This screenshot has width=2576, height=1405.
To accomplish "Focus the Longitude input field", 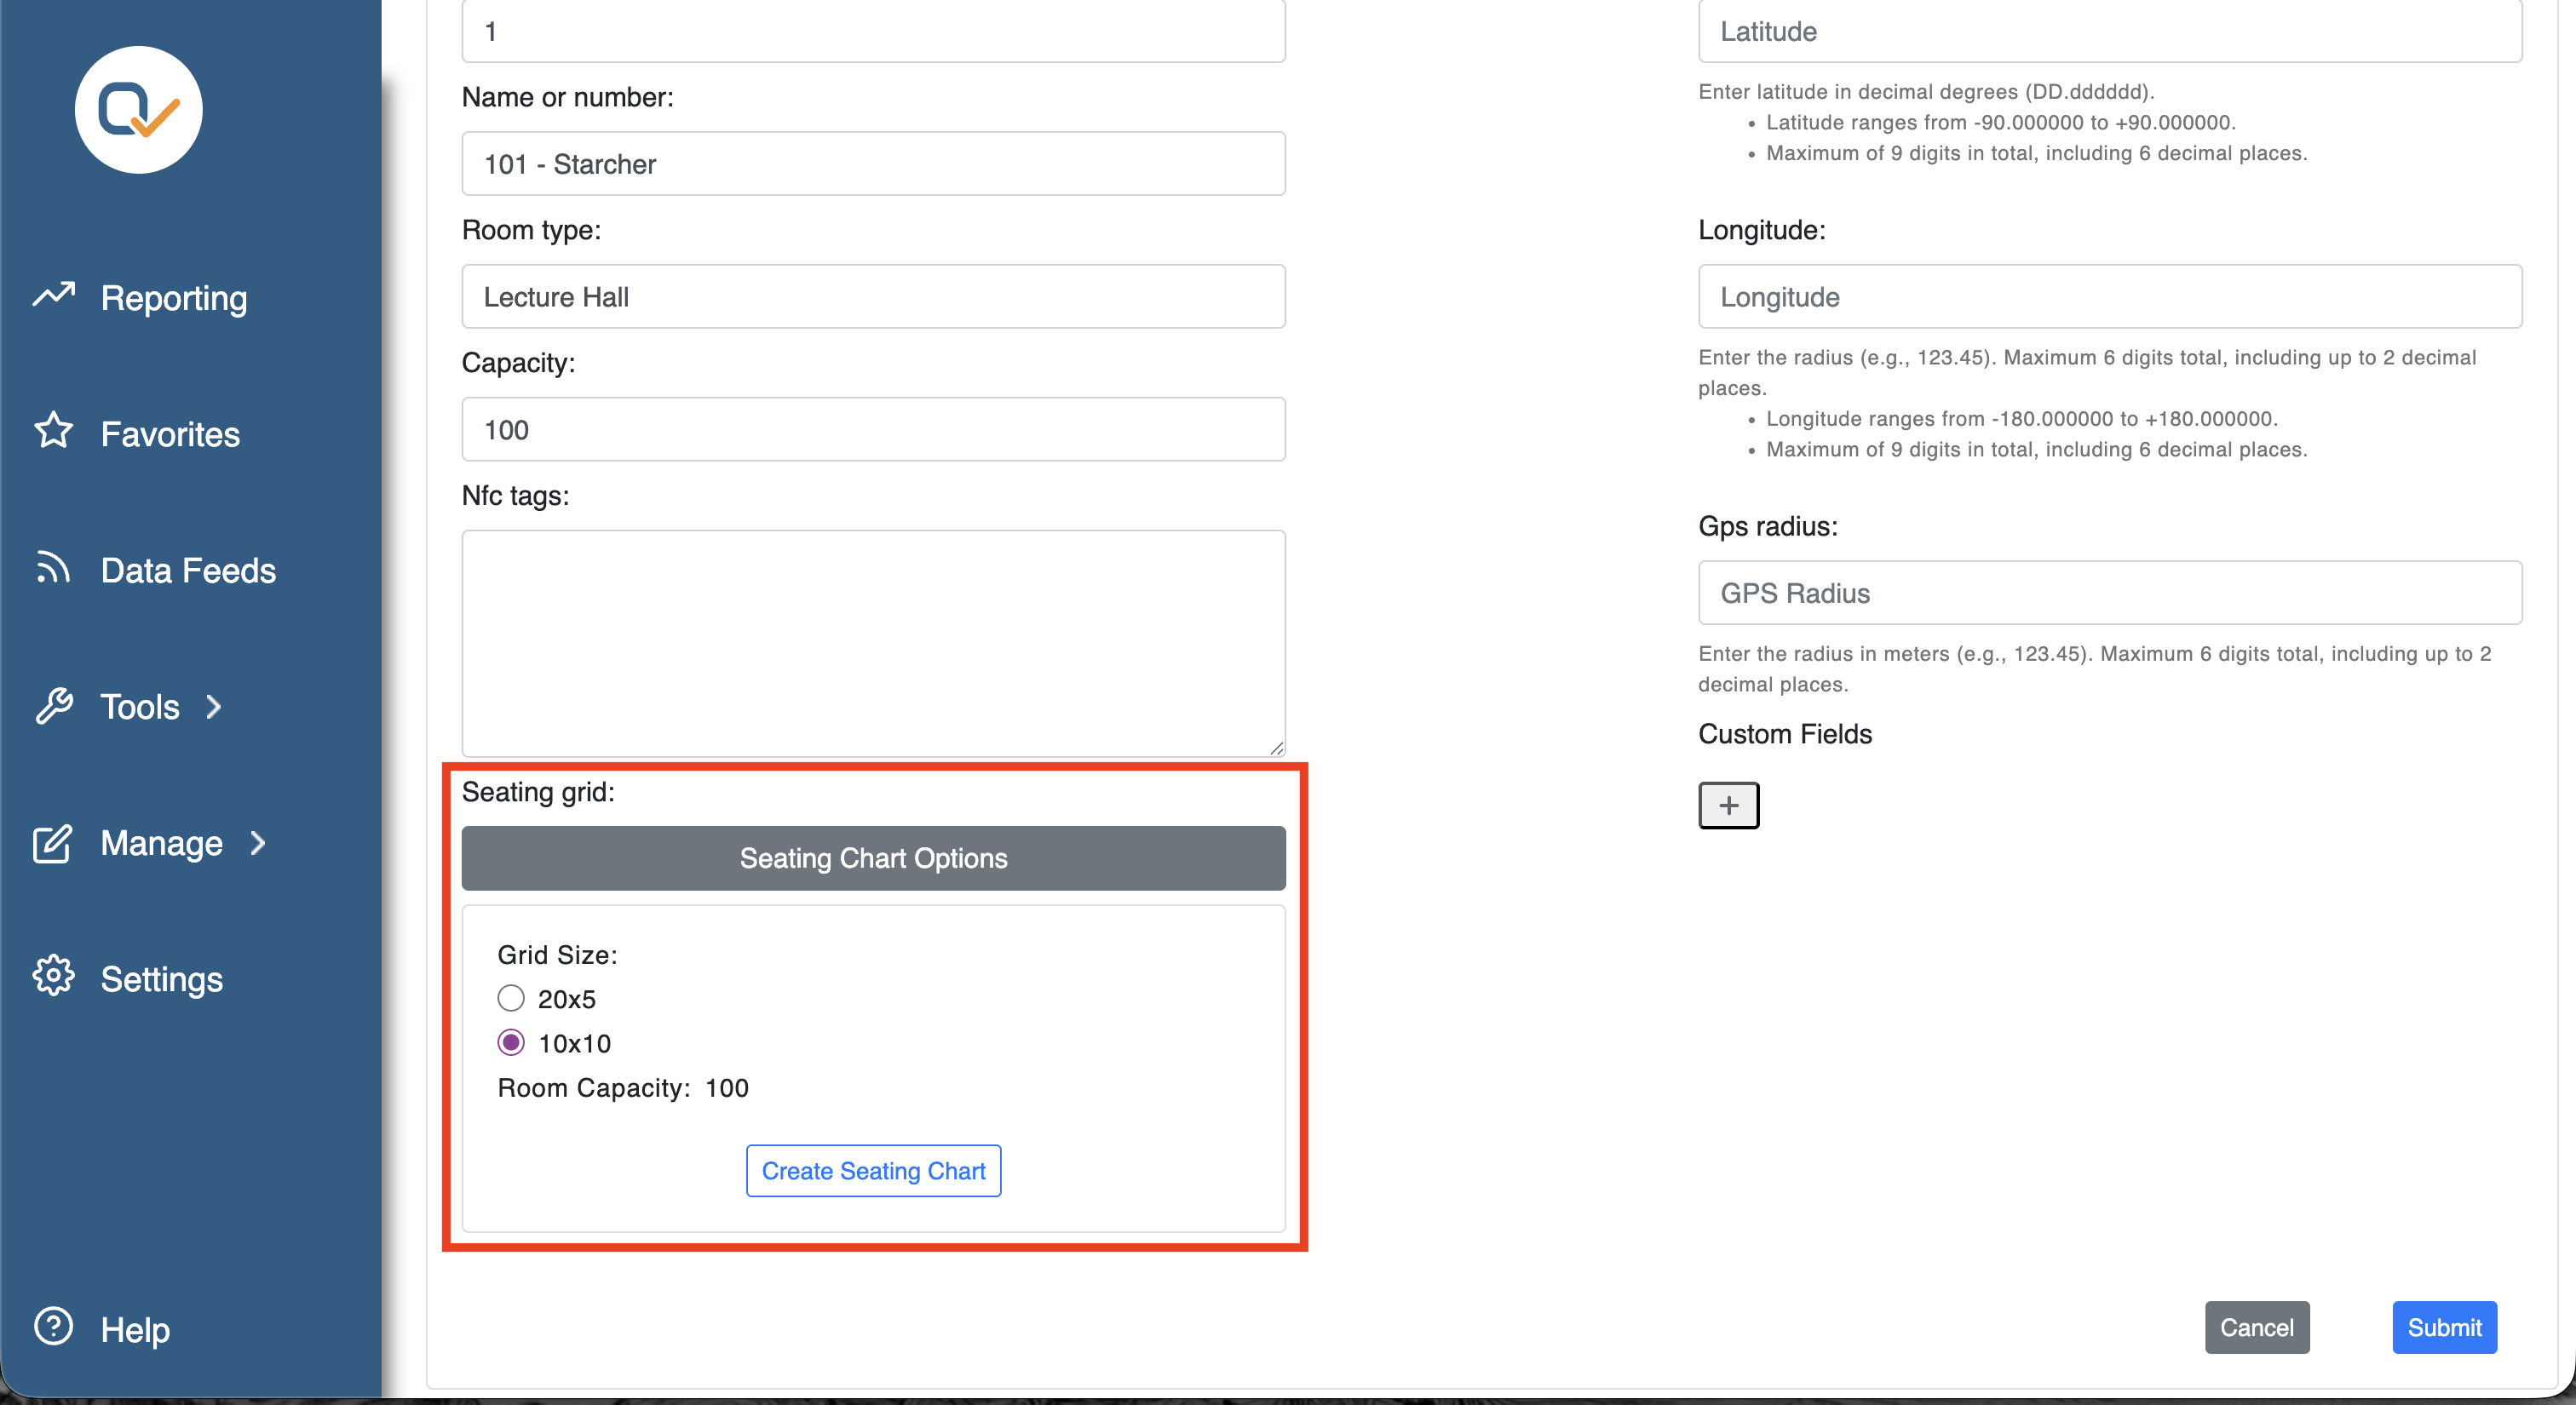I will 2110,297.
